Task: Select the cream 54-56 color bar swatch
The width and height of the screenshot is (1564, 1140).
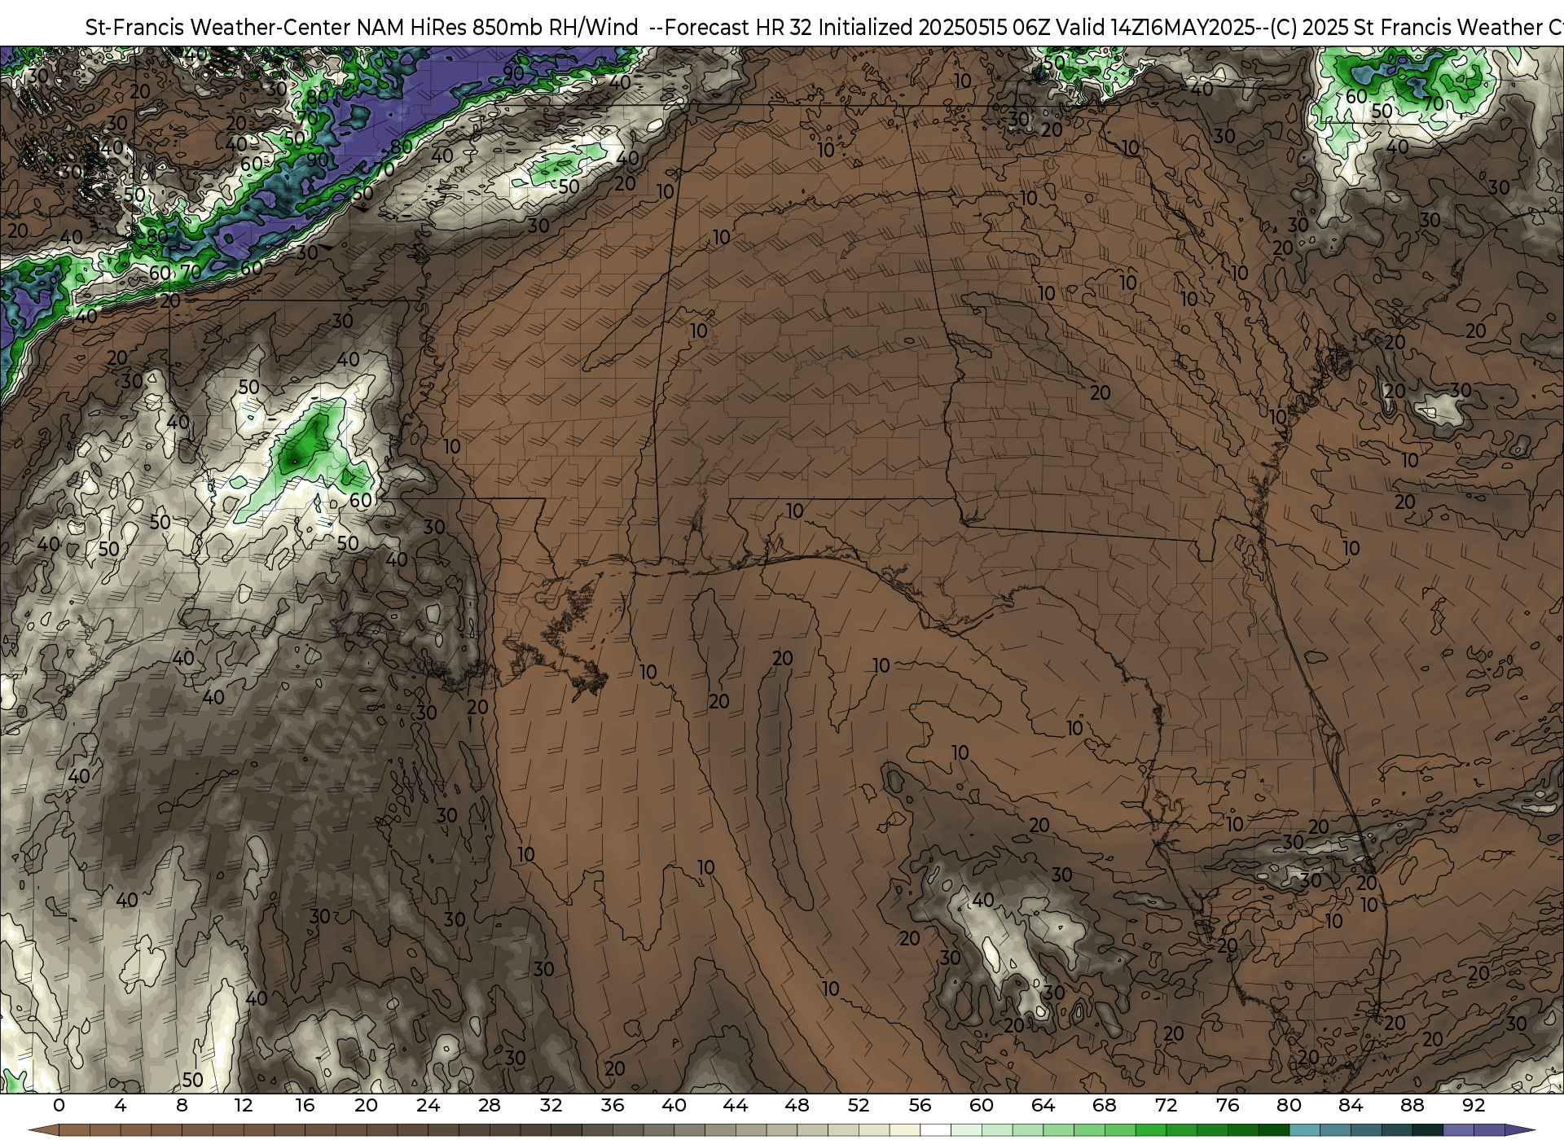Action: point(904,1130)
